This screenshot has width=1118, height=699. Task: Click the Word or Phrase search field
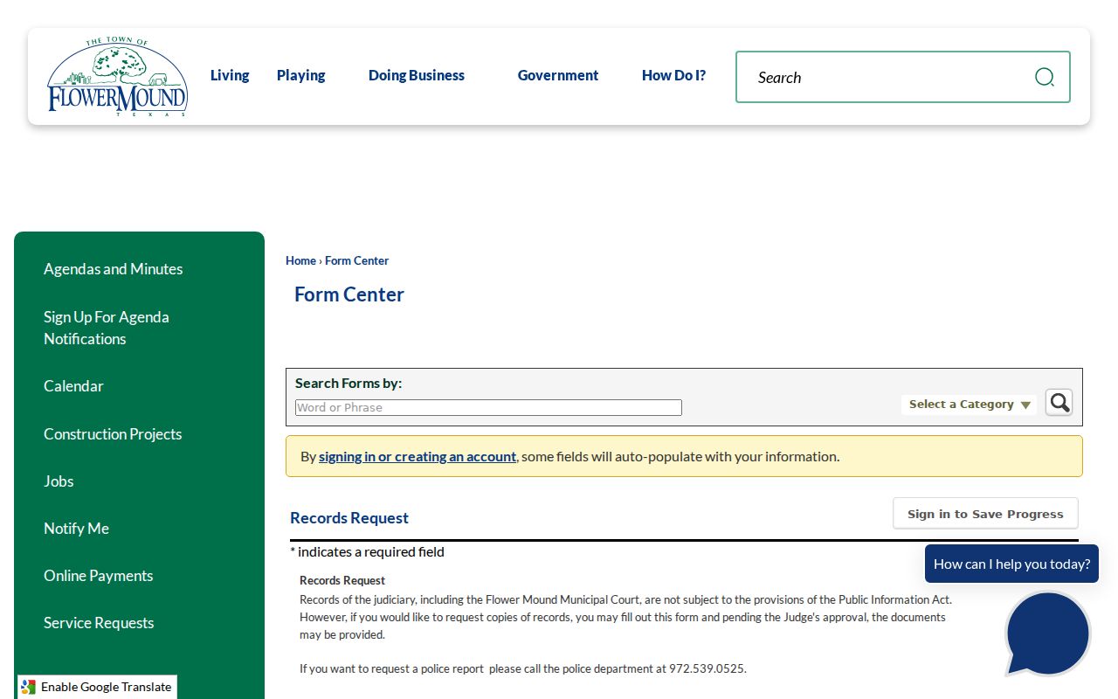tap(488, 407)
